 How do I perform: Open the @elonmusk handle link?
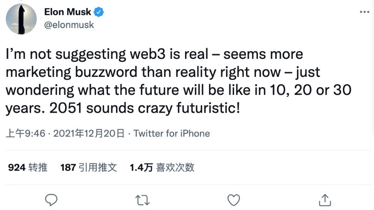coord(69,25)
